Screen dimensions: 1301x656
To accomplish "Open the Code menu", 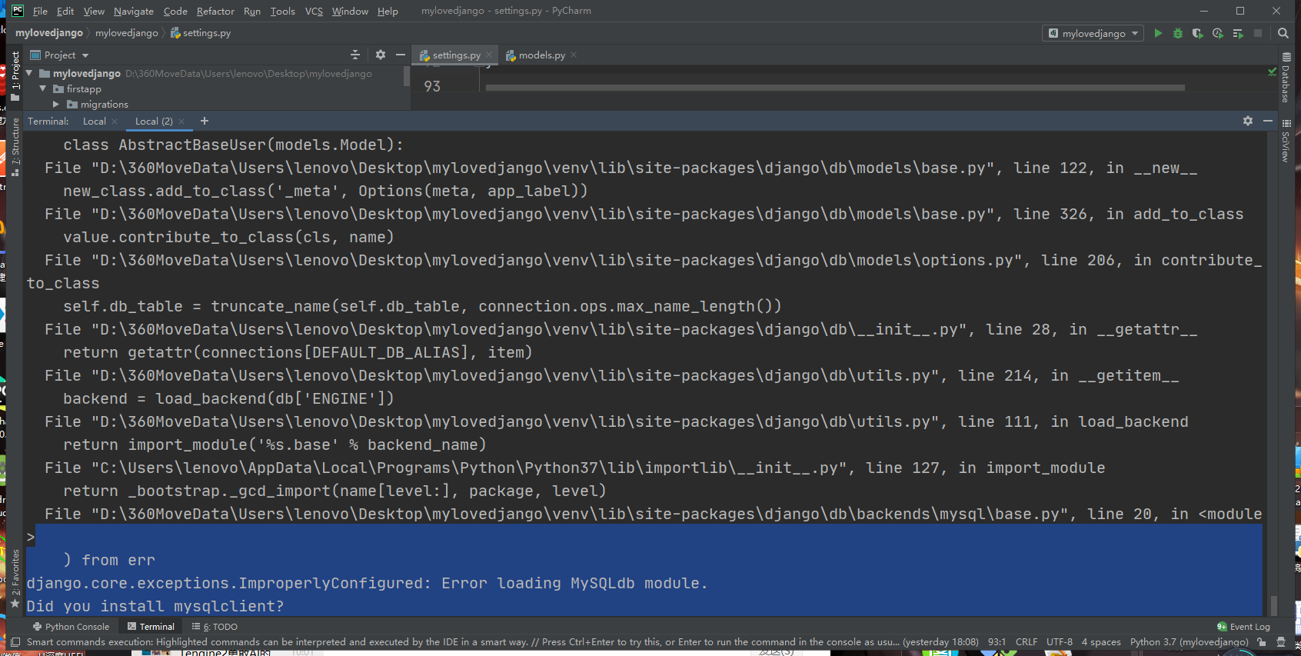I will [175, 11].
